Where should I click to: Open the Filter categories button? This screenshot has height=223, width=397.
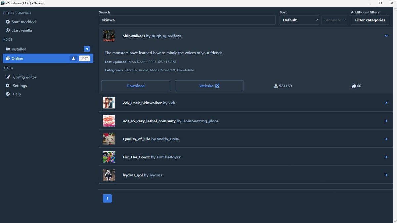click(370, 20)
